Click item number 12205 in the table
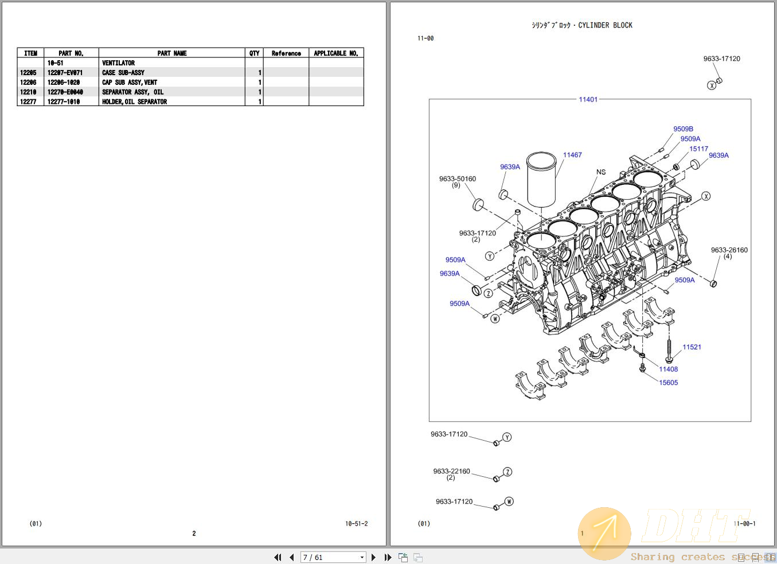777x564 pixels. (28, 73)
